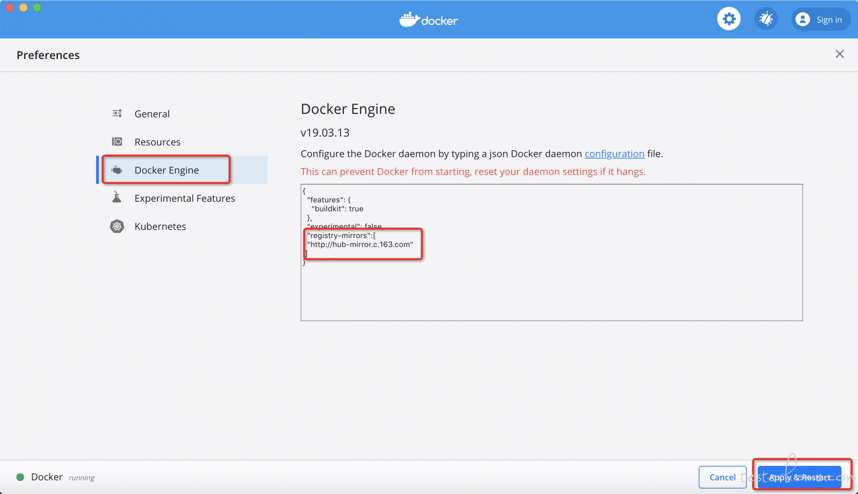Click the running status text
Image resolution: width=858 pixels, height=494 pixels.
click(81, 478)
